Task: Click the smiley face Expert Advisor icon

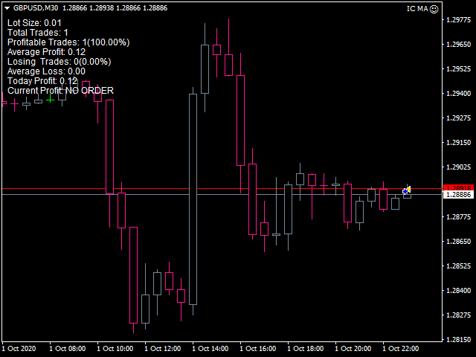Action: point(434,9)
